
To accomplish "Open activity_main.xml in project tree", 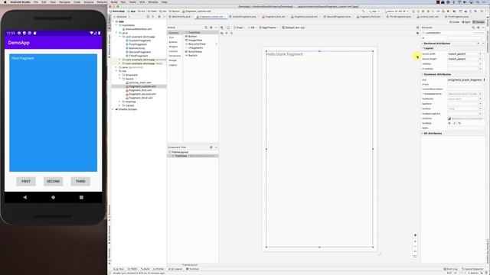I will click(139, 82).
